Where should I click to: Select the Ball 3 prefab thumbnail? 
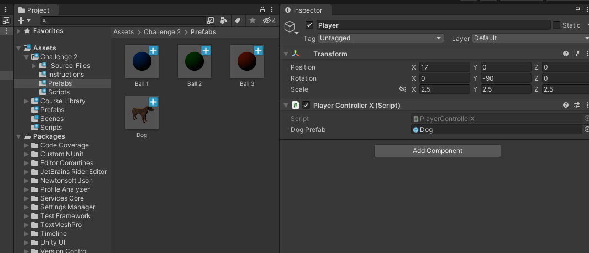[247, 61]
